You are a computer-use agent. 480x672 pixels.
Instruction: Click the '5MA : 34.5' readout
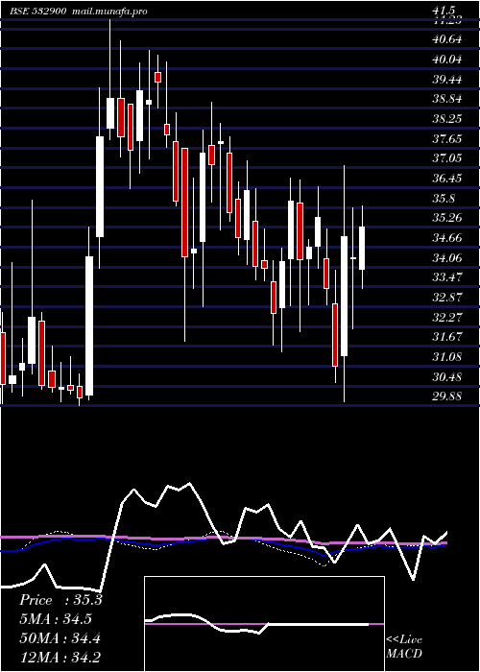(56, 619)
